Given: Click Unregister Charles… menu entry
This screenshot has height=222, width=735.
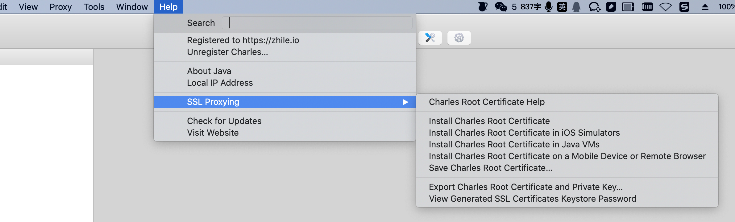Looking at the screenshot, I should click(x=227, y=52).
